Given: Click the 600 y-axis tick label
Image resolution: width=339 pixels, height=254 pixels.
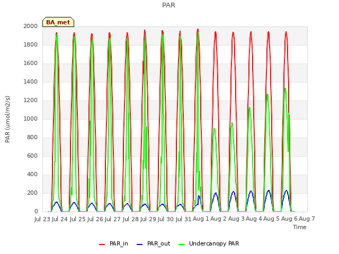Looking at the screenshot, I should (32, 156).
